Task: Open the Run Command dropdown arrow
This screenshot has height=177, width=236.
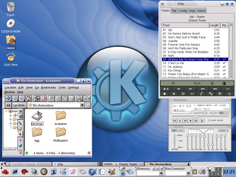Action: tap(188, 173)
